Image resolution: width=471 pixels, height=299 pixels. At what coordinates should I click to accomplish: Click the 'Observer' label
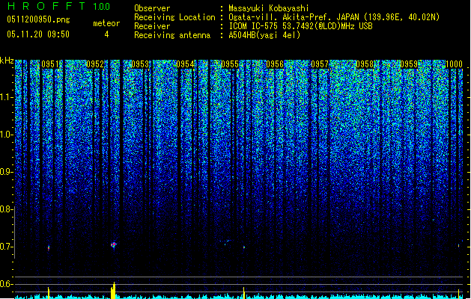pyautogui.click(x=152, y=8)
